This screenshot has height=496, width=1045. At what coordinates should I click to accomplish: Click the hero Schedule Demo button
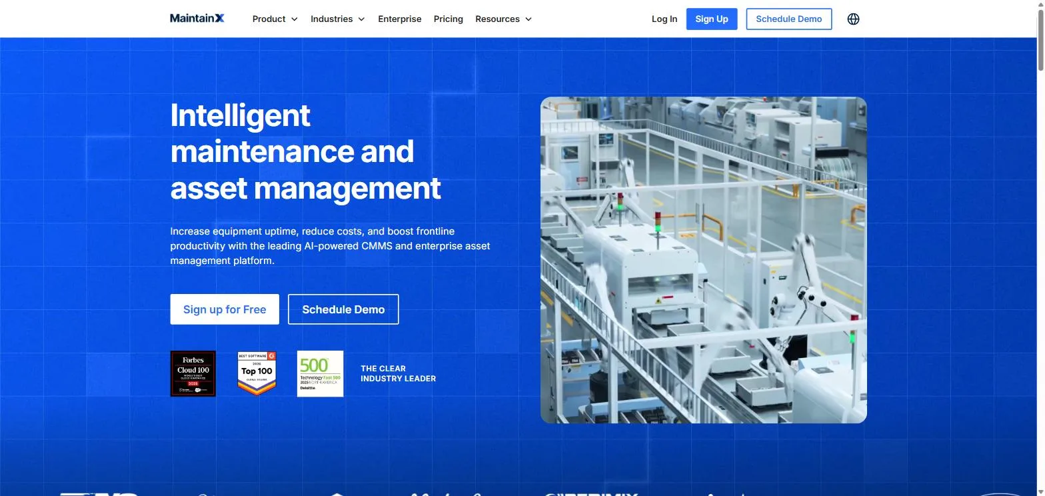(343, 309)
